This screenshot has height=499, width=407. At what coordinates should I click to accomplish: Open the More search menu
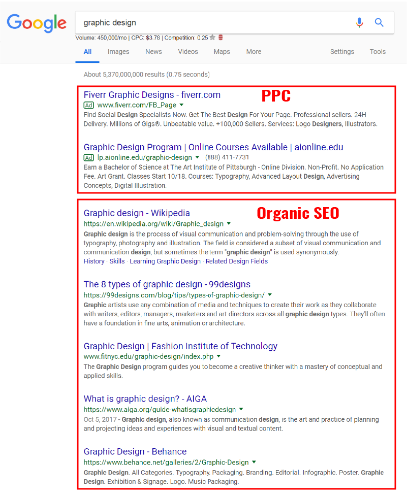click(254, 52)
